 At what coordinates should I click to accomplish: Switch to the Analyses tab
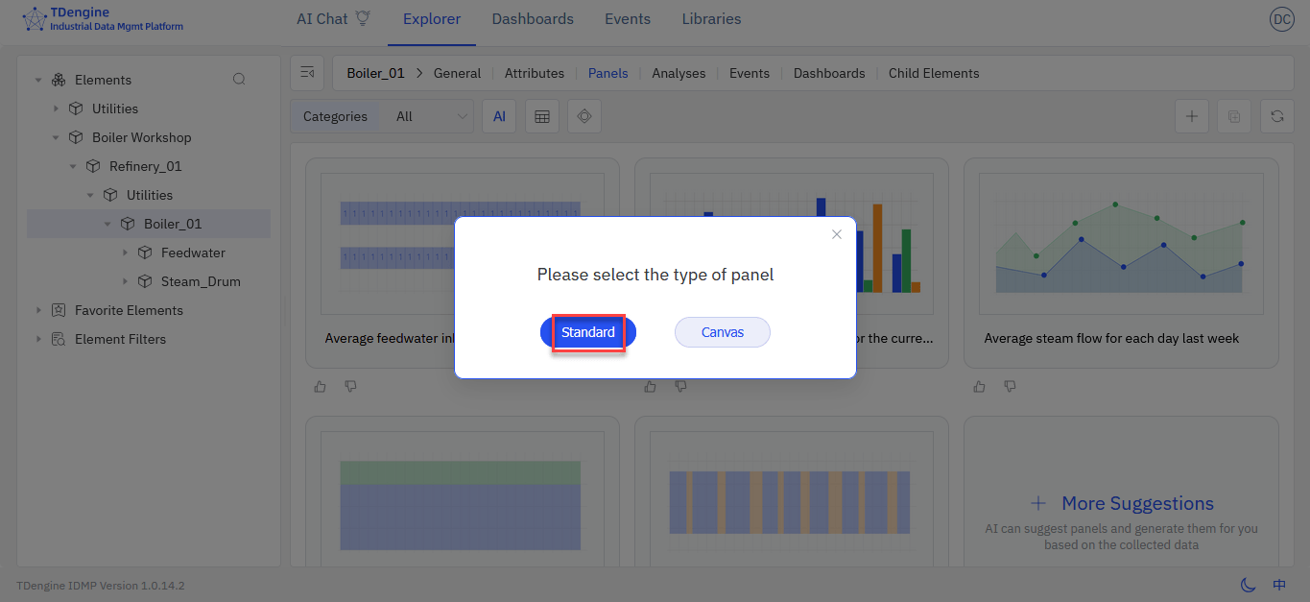pyautogui.click(x=679, y=73)
